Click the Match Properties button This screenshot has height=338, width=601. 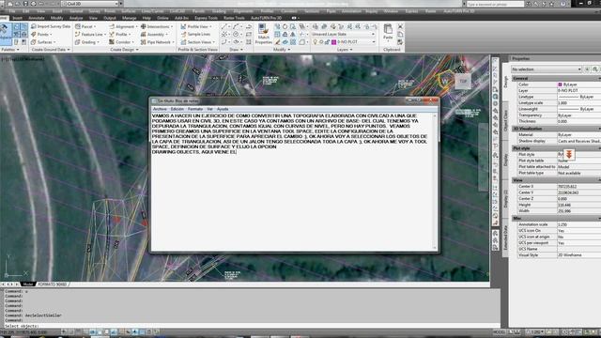point(263,34)
